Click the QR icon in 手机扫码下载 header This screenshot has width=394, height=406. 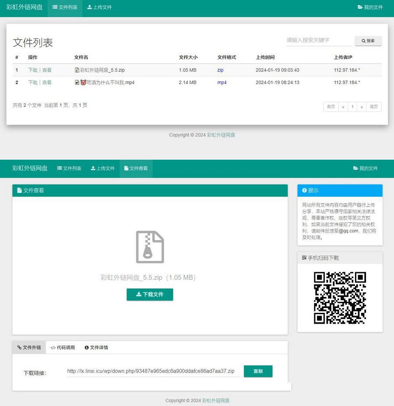coord(303,258)
